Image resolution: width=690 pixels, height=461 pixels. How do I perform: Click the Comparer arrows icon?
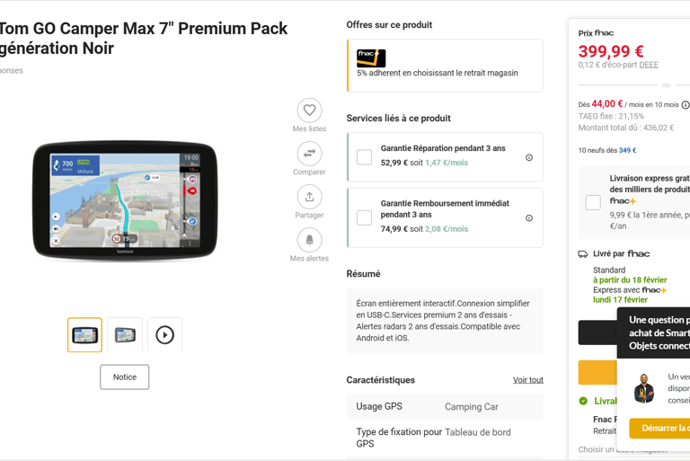coord(309,154)
